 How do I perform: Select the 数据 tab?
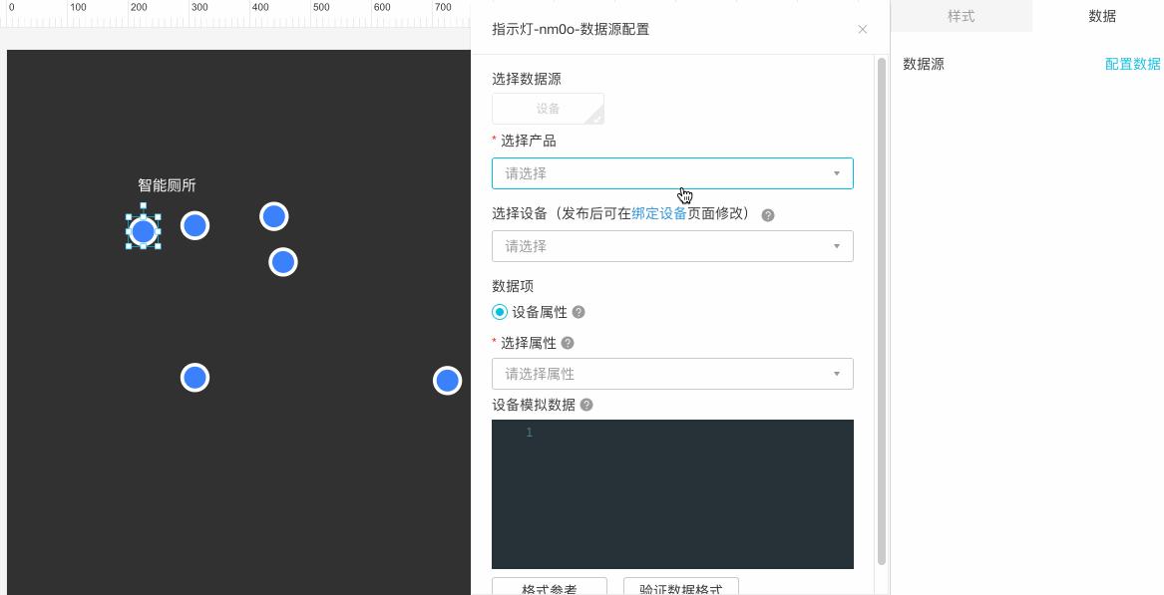1101,16
